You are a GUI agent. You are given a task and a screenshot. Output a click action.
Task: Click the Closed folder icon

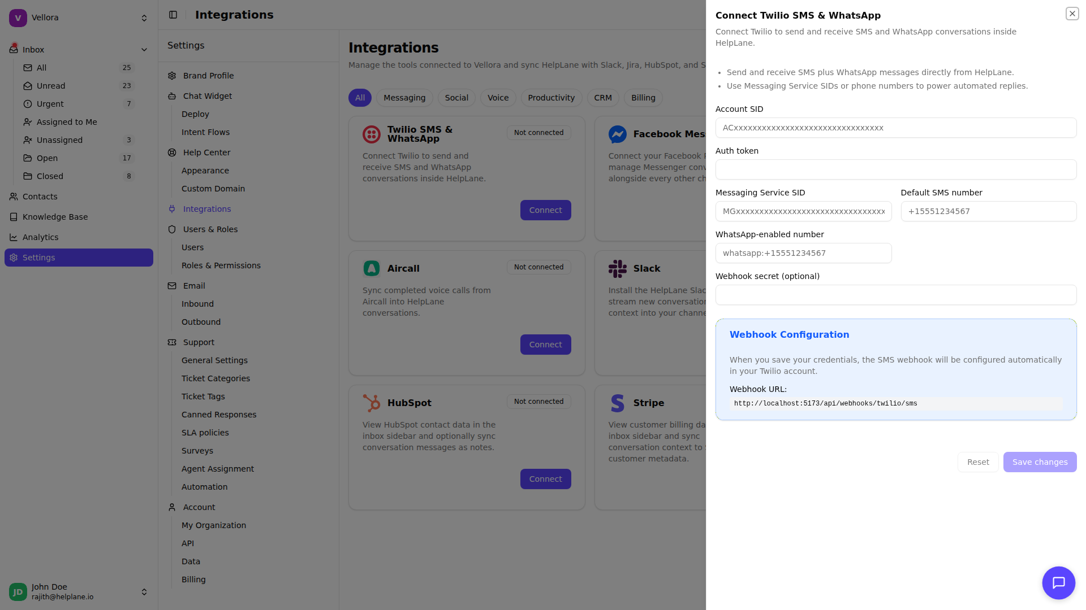28,176
